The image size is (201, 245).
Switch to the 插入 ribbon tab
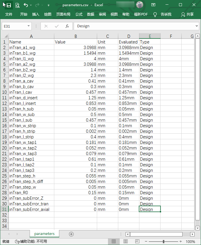click(x=36, y=14)
